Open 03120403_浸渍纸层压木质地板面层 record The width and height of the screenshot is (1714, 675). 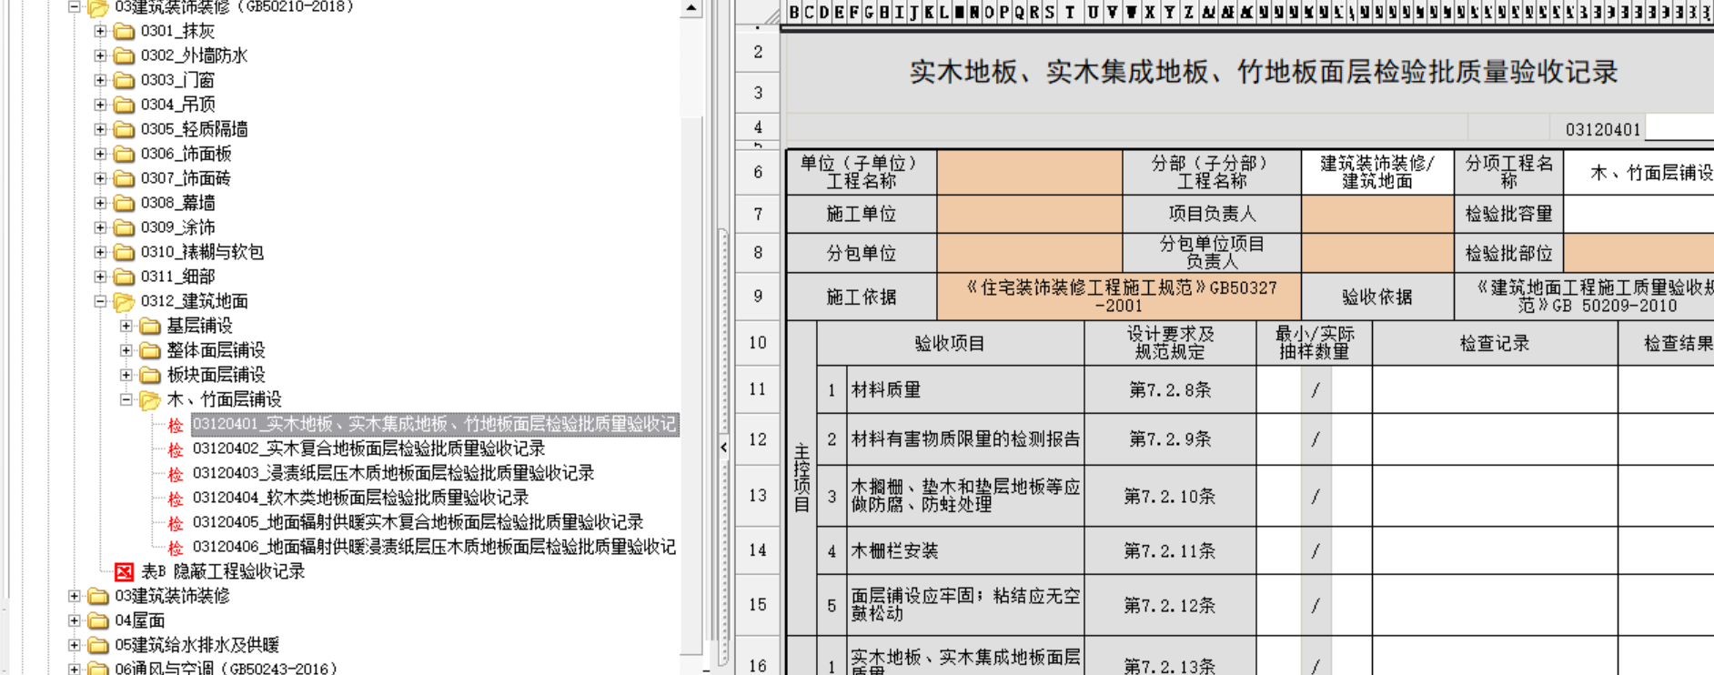(x=393, y=473)
